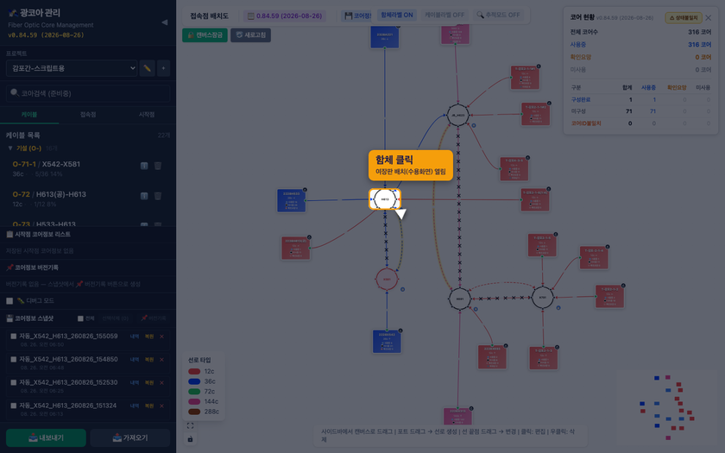The image size is (725, 453).
Task: Click 코어ID불일치 row in core status table
Action: point(640,123)
